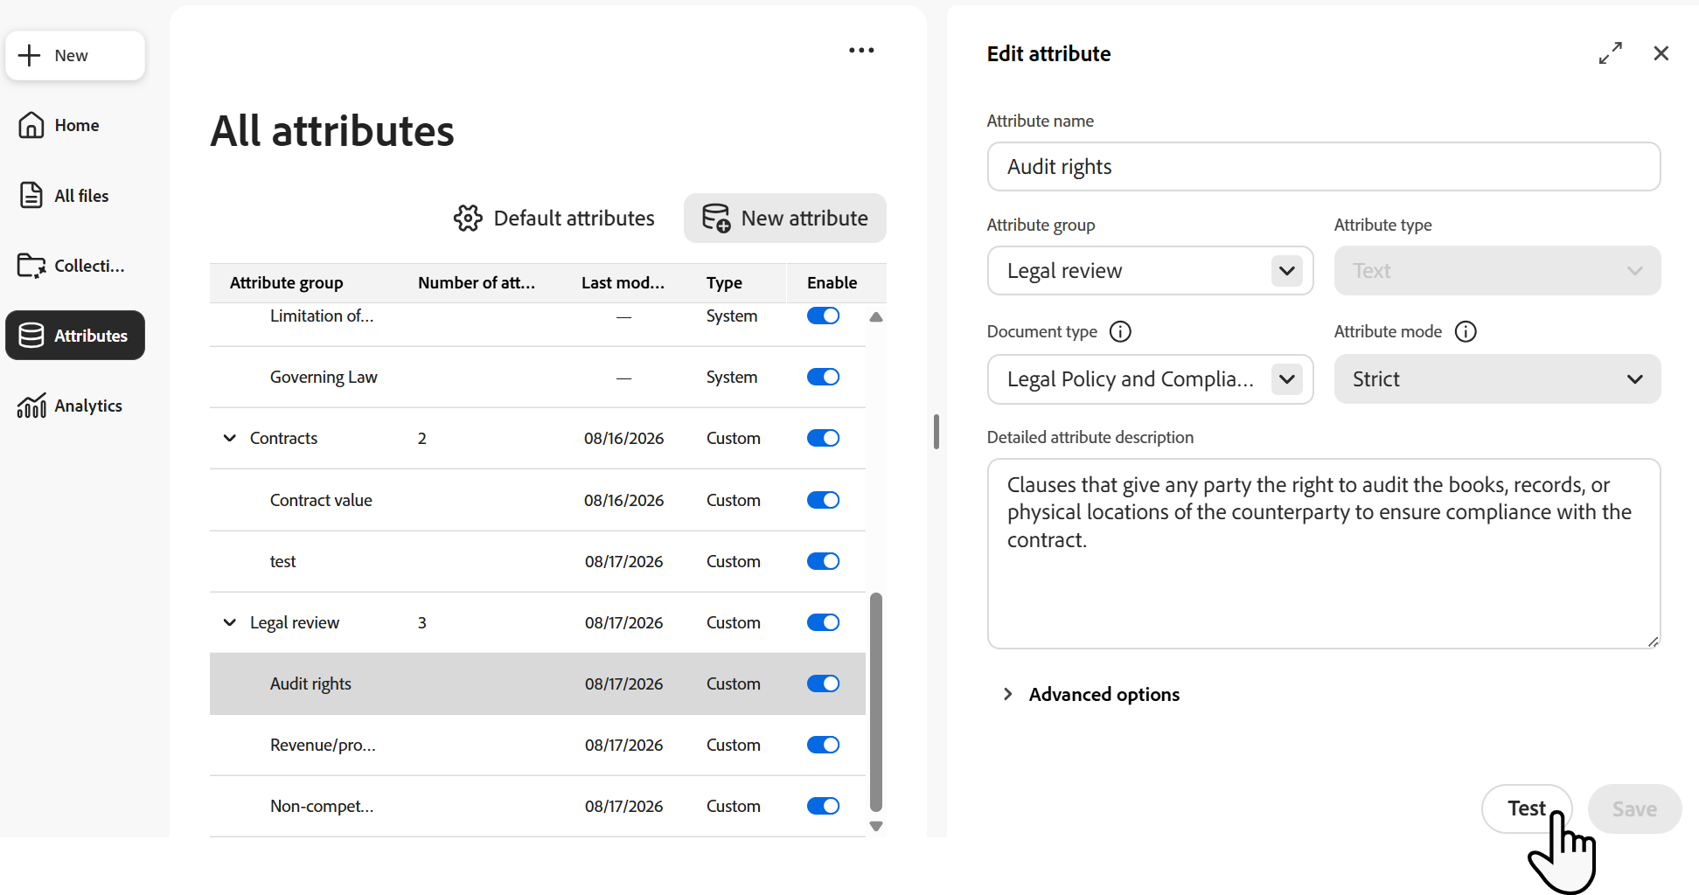Open the Attribute mode Strict dropdown
Viewport: 1699px width, 895px height.
pyautogui.click(x=1497, y=379)
